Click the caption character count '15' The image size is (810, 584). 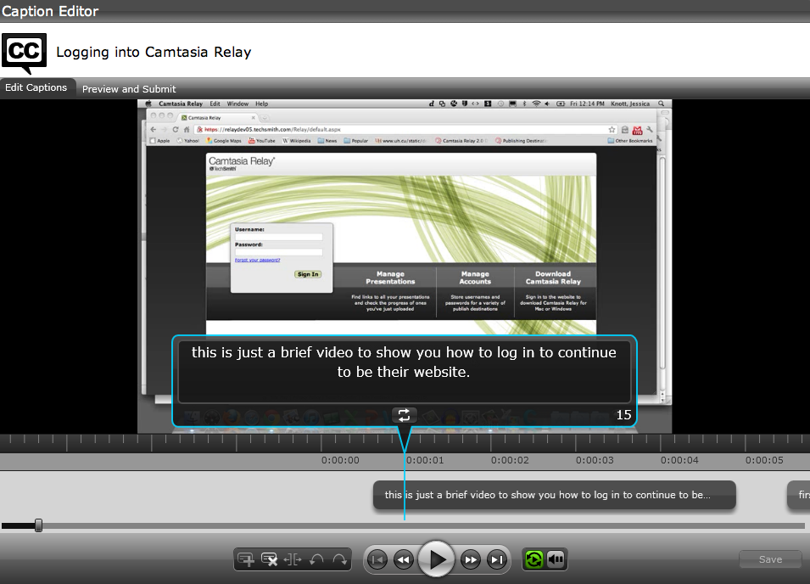[623, 414]
